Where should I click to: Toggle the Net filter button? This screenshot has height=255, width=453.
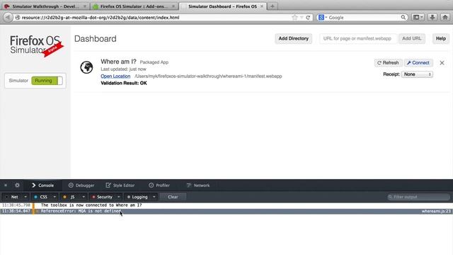pos(12,197)
